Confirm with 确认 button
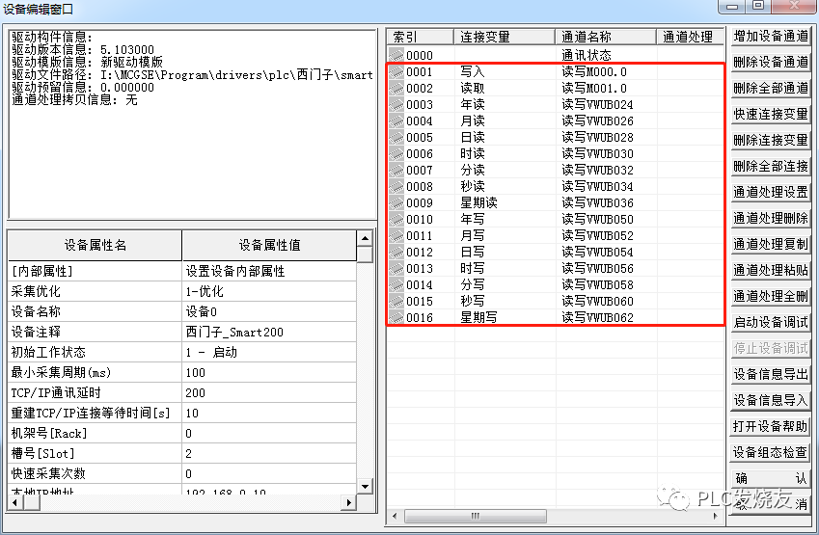Screen dimensions: 819x535 point(771,478)
